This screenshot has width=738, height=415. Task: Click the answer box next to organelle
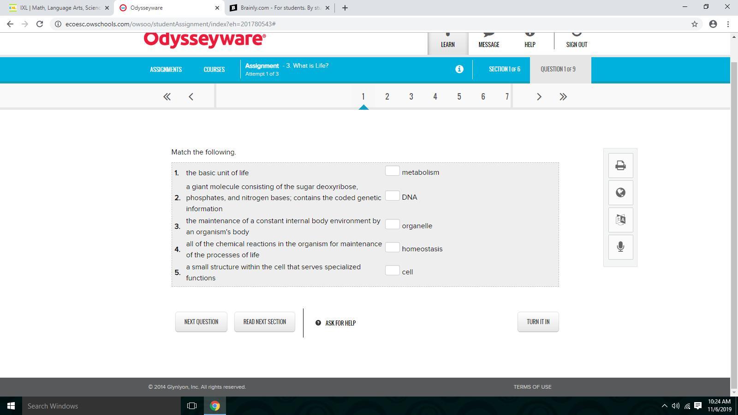click(x=392, y=225)
